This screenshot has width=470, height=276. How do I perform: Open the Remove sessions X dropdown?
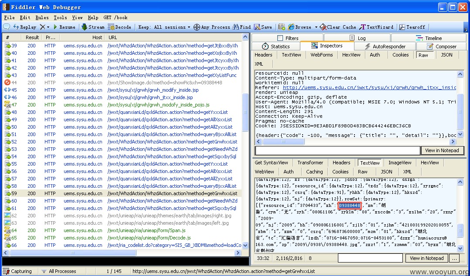tap(44, 27)
